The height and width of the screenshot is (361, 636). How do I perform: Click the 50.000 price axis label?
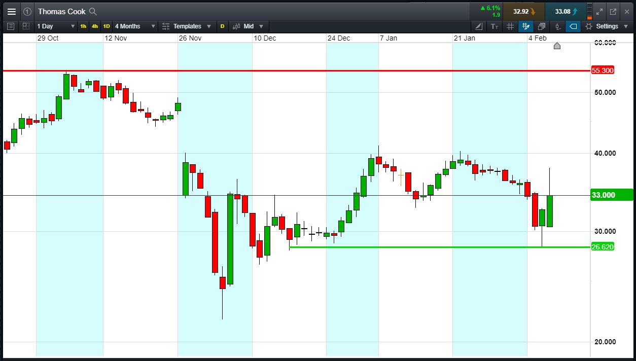(605, 92)
